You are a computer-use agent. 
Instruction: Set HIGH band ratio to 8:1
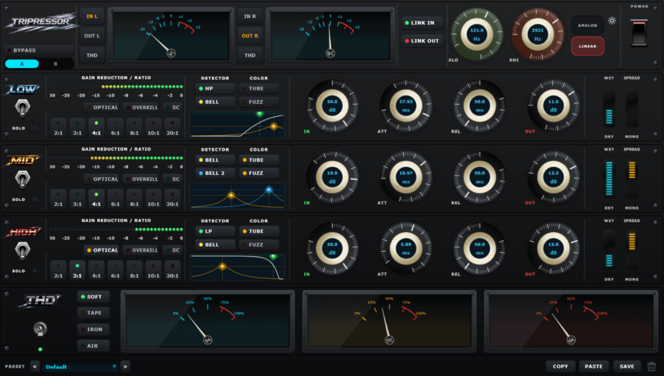pos(134,270)
